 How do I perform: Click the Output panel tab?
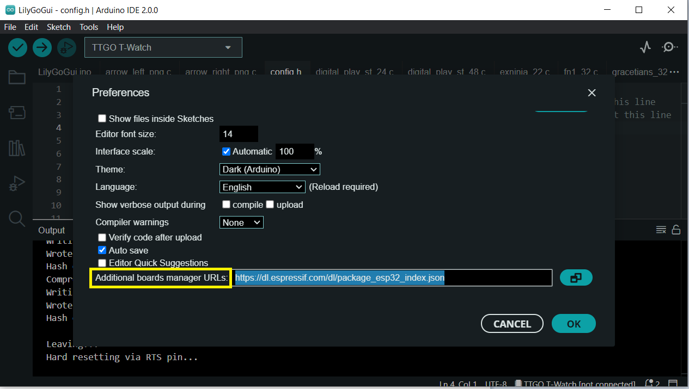click(x=52, y=230)
